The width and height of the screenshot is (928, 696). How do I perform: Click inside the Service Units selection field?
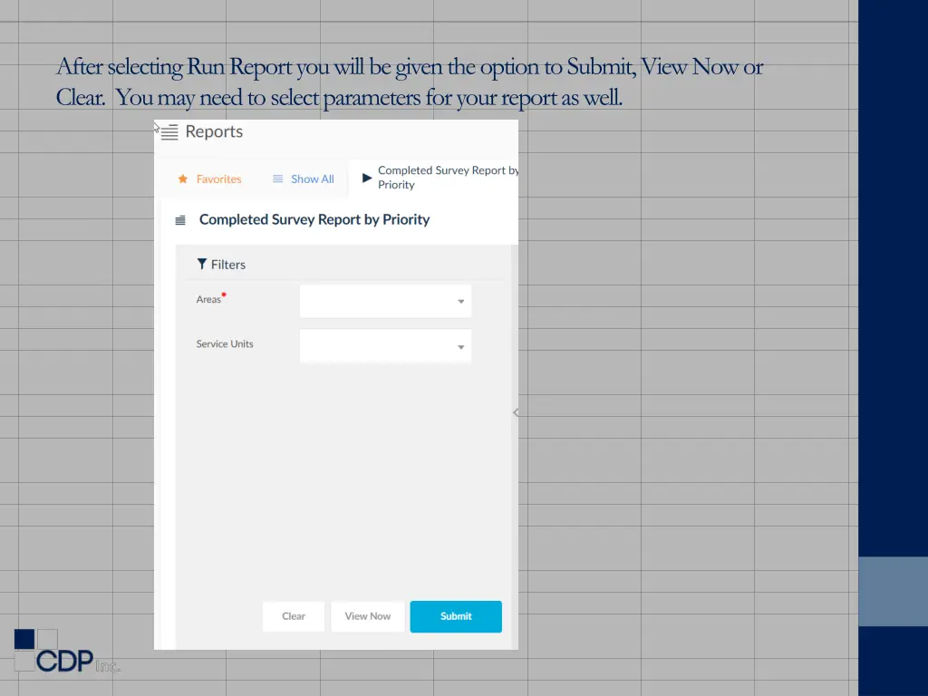pyautogui.click(x=381, y=345)
